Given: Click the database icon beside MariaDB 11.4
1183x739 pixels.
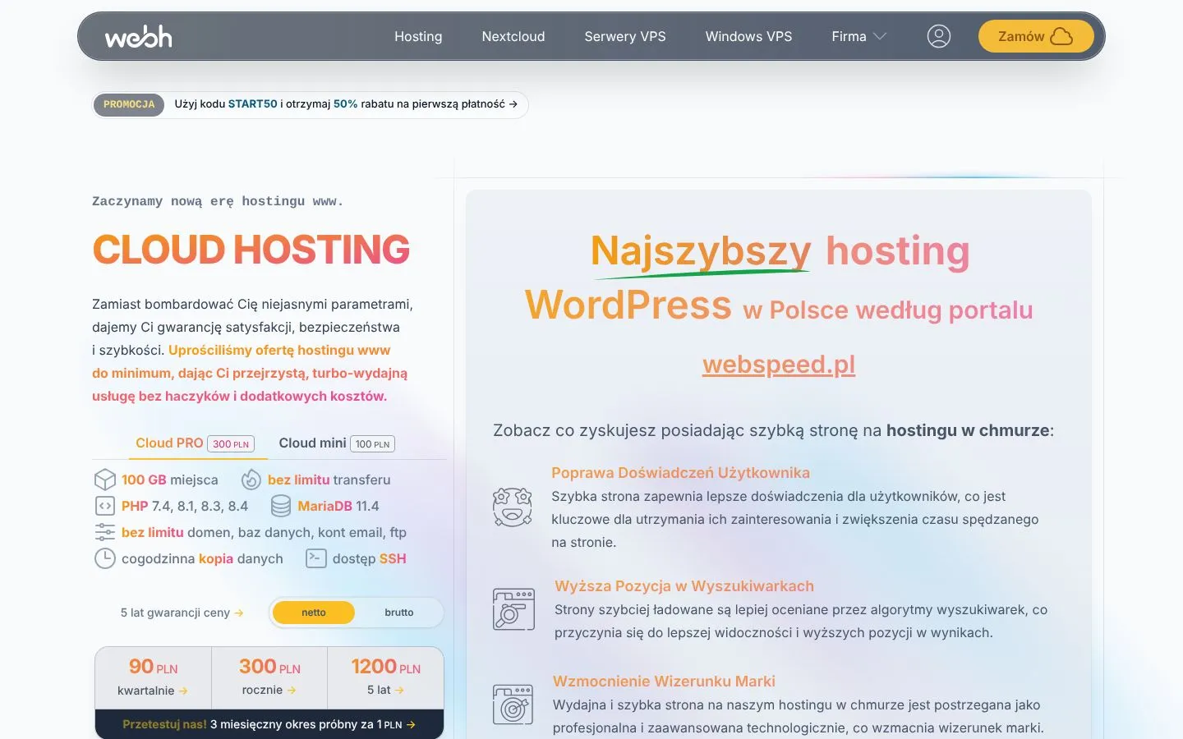Looking at the screenshot, I should 281,506.
